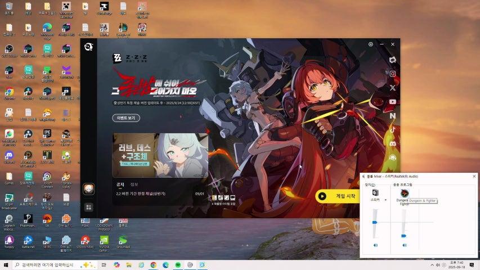
Task: Open the X (Twitter) link in launcher
Action: pos(393,88)
